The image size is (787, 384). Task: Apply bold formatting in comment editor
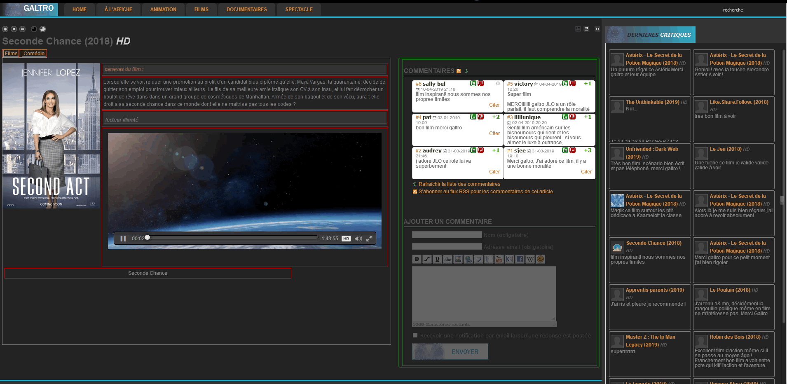pos(417,259)
